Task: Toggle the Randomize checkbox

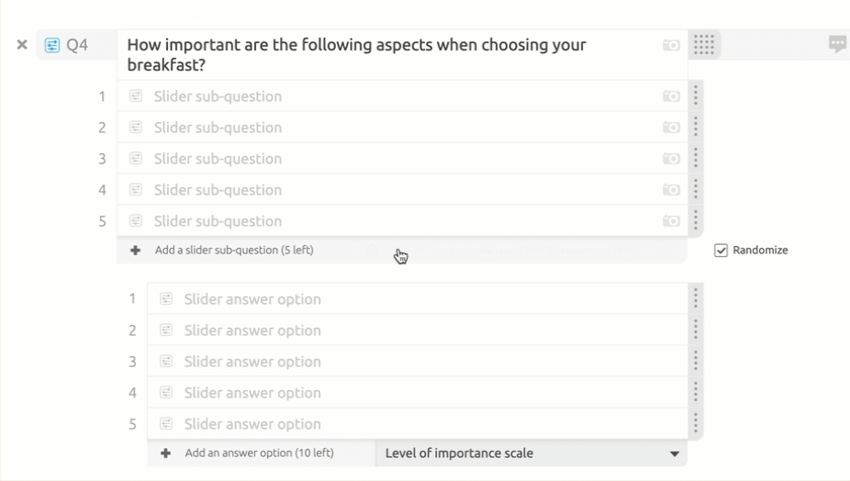Action: click(721, 250)
